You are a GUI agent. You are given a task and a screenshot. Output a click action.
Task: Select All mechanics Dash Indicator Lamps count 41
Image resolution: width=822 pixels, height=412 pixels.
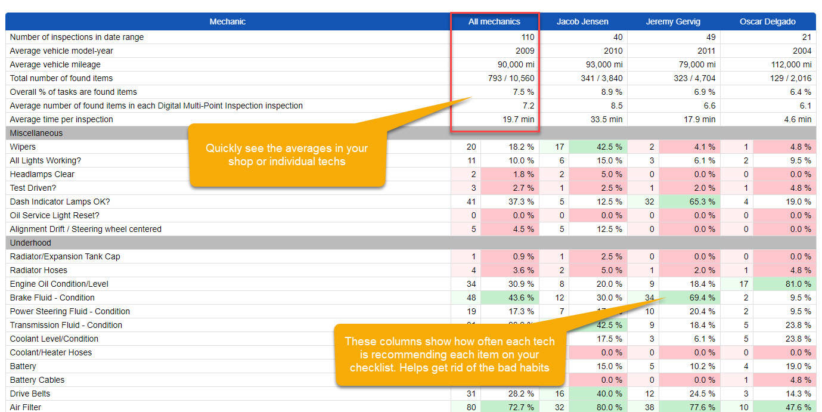click(466, 202)
